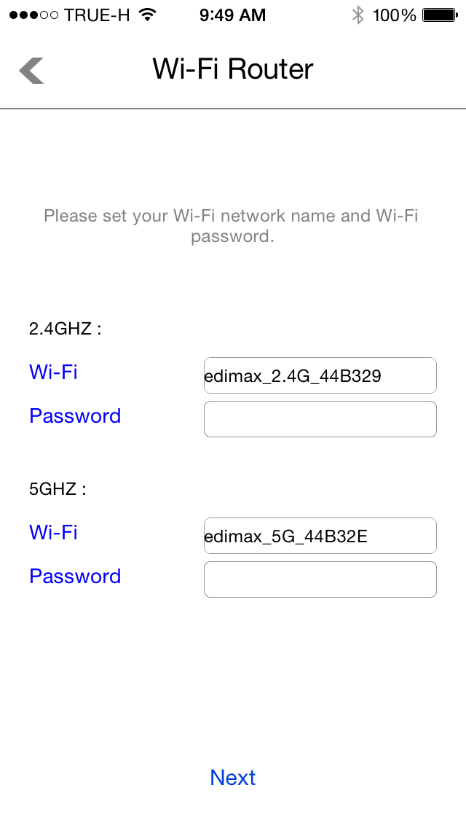
Task: Click the edimax_2.4G_44B329 network name field
Action: (320, 375)
